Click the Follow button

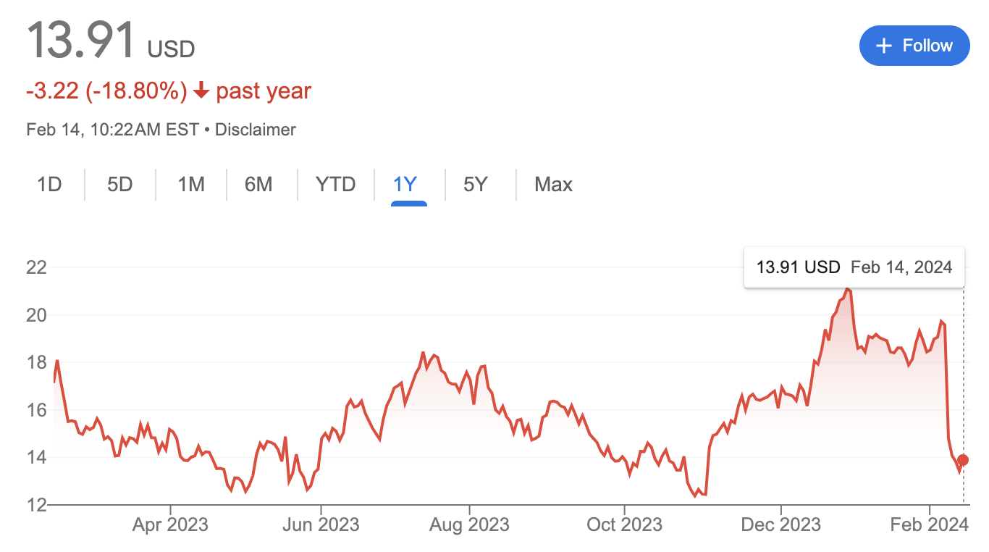point(914,46)
